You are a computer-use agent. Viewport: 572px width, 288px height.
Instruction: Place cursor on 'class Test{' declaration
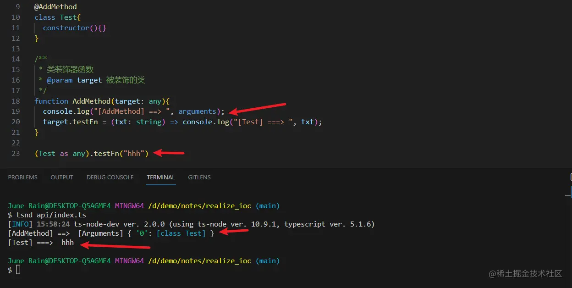pos(58,17)
